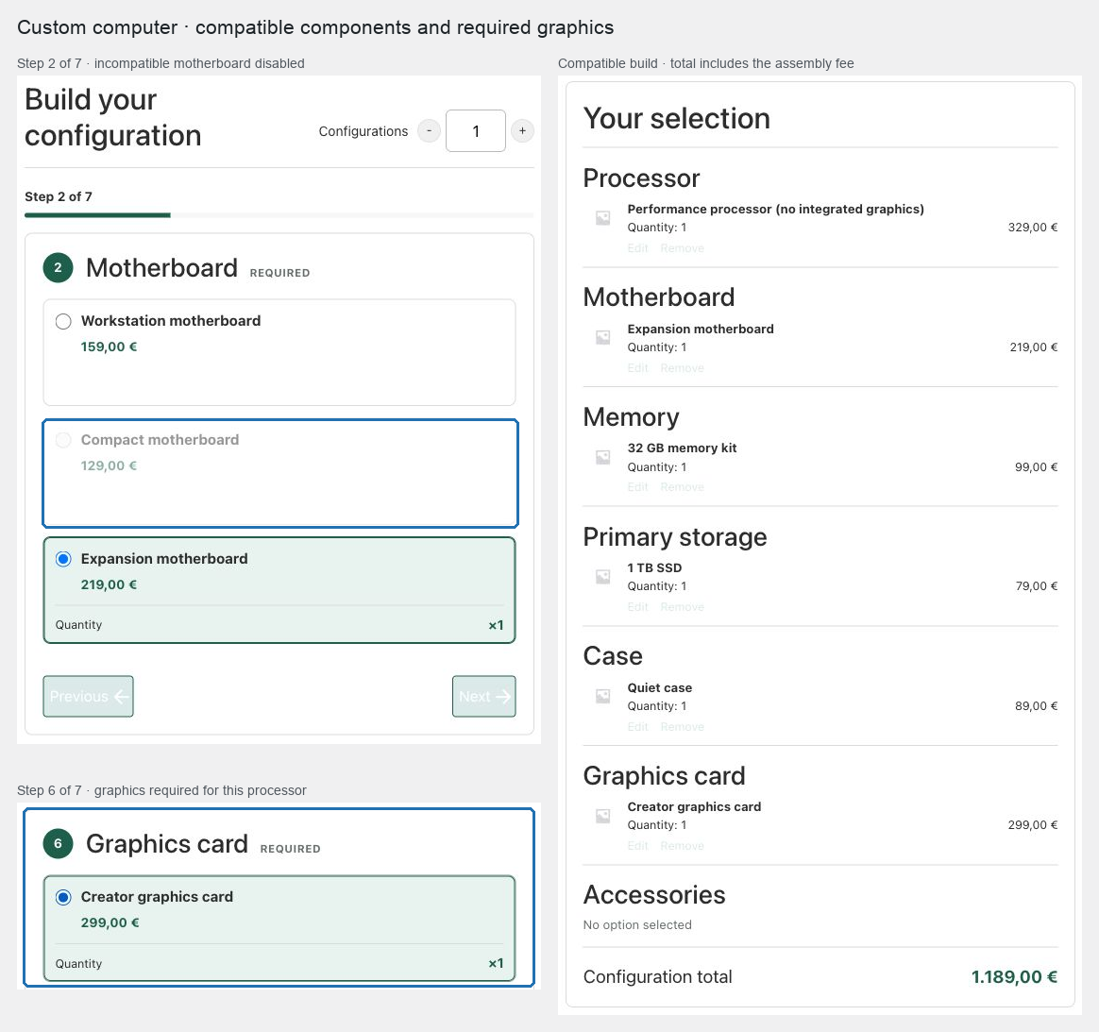Increase configurations with the plus button
1099x1032 pixels.
pyautogui.click(x=522, y=131)
